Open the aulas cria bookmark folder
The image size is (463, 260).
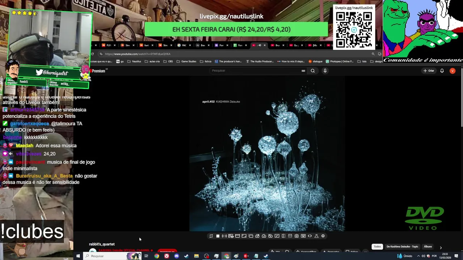click(x=152, y=61)
